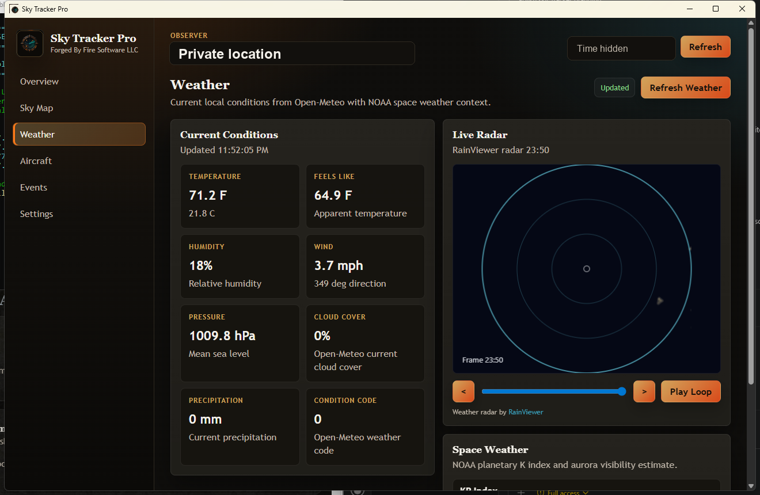Click the Frame 23:50 radar label

click(482, 360)
